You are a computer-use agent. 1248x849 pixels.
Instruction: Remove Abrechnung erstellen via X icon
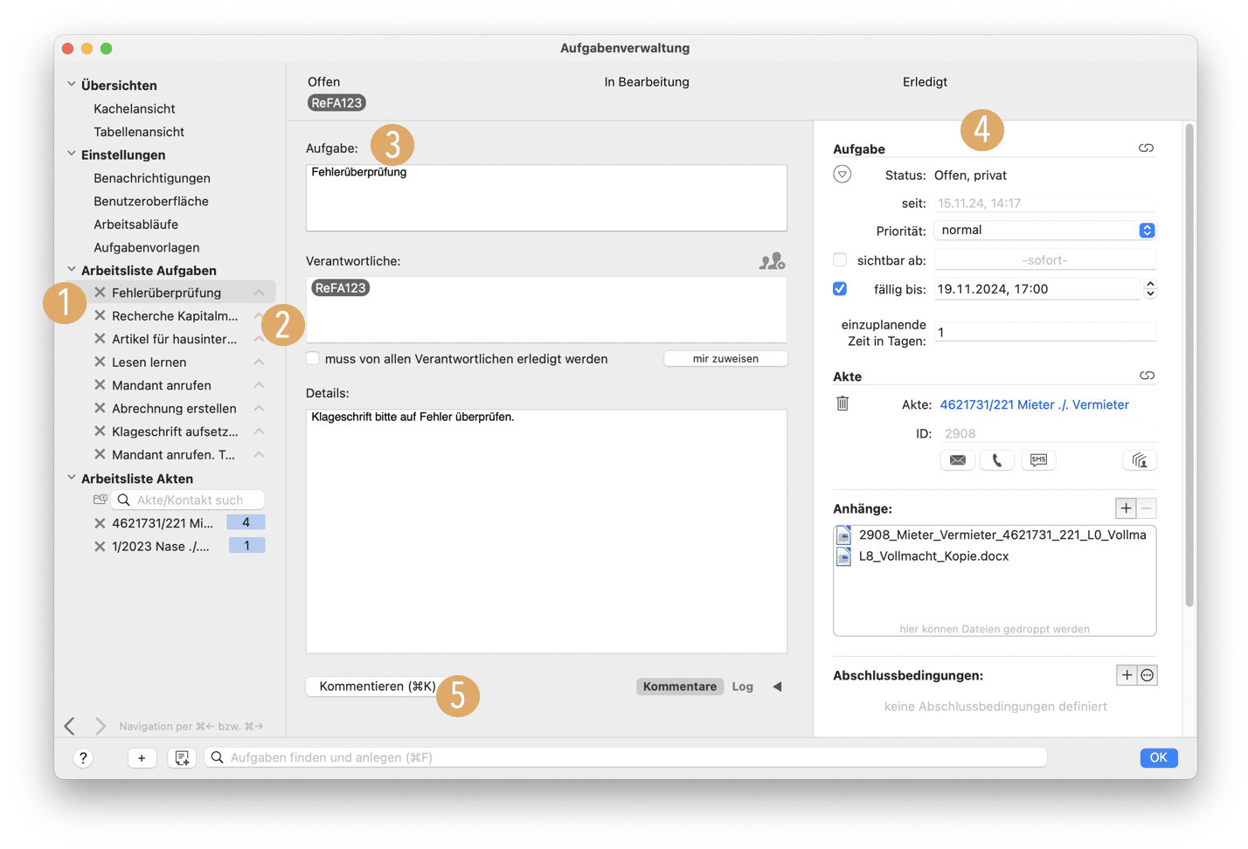(101, 408)
